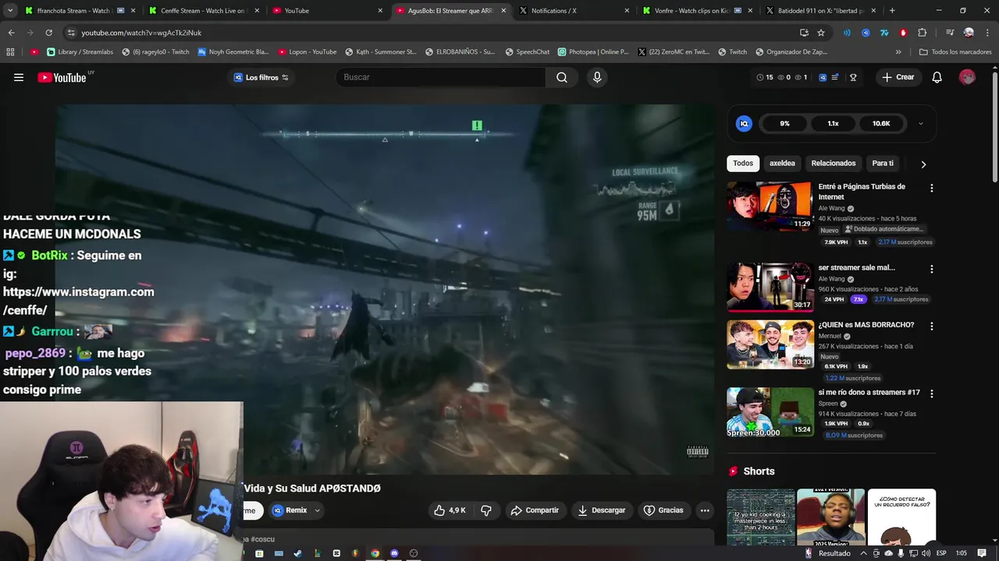
Task: Open options for ¿QUIEN es MAS BORRACHO? video
Action: click(931, 326)
